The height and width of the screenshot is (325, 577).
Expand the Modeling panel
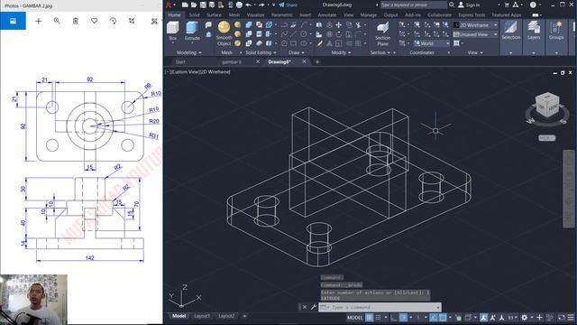(189, 52)
